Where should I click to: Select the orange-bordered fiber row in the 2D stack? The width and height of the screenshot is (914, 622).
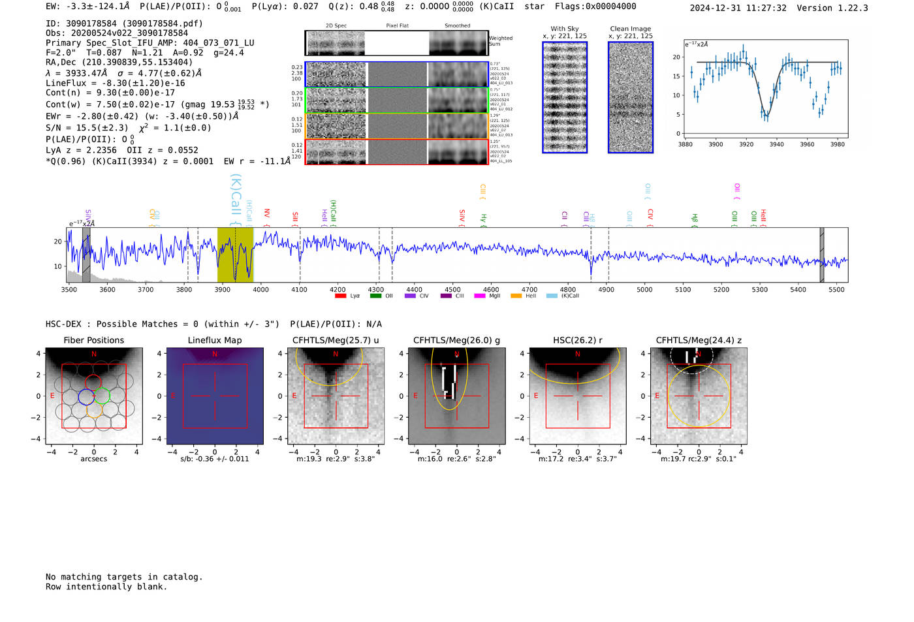pos(396,126)
